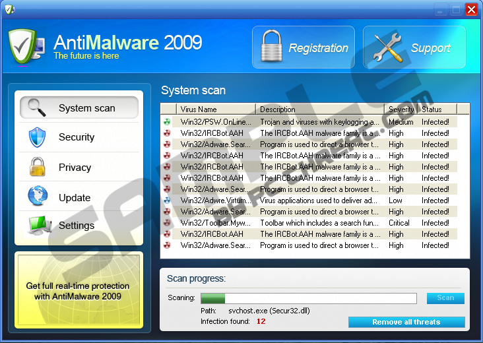Click the padlock Privacy icon

point(37,167)
